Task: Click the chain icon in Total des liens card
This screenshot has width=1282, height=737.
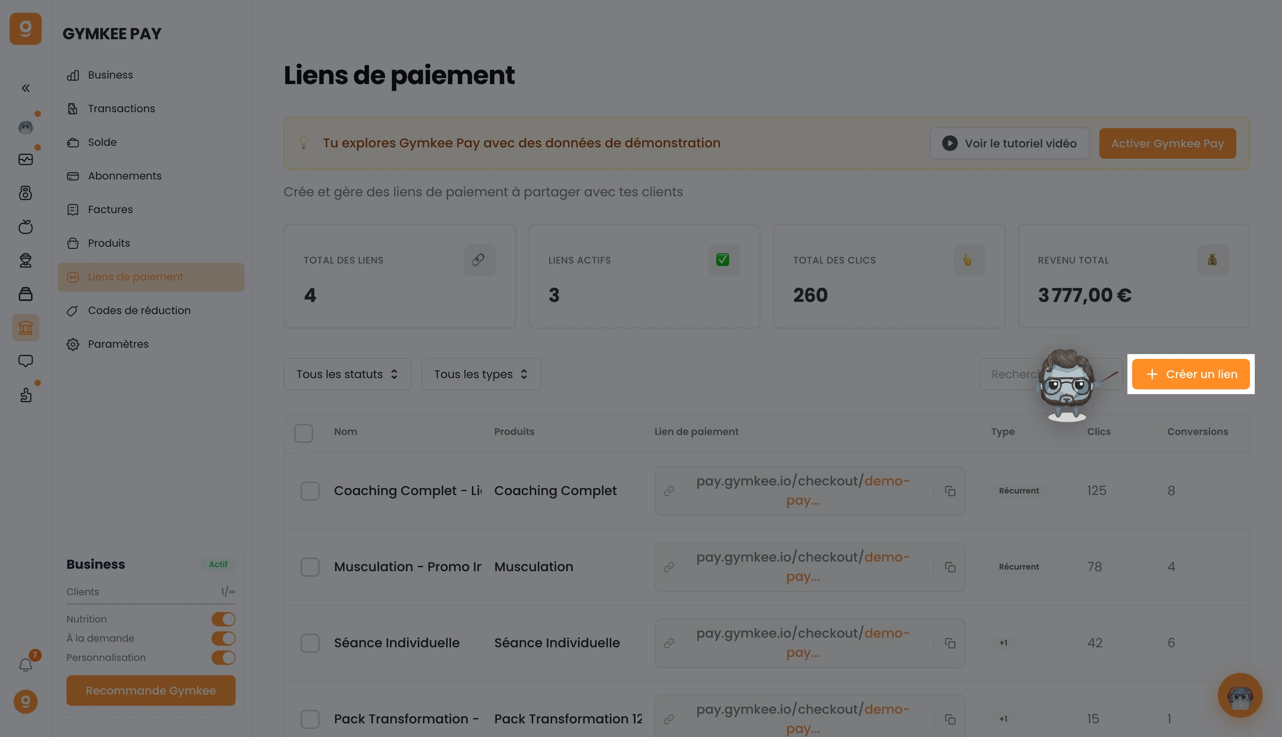Action: (479, 260)
